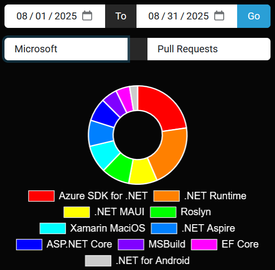Open the end date calendar picker icon
The width and height of the screenshot is (275, 270).
(x=219, y=15)
